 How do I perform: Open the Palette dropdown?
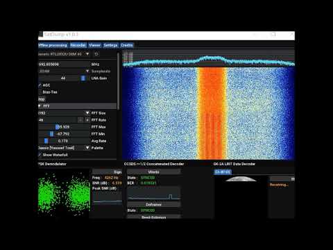pyautogui.click(x=64, y=148)
